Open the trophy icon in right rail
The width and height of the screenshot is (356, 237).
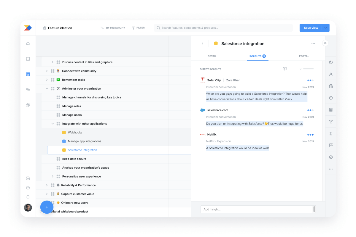[331, 122]
